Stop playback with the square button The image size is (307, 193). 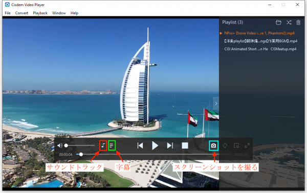[x=185, y=146]
